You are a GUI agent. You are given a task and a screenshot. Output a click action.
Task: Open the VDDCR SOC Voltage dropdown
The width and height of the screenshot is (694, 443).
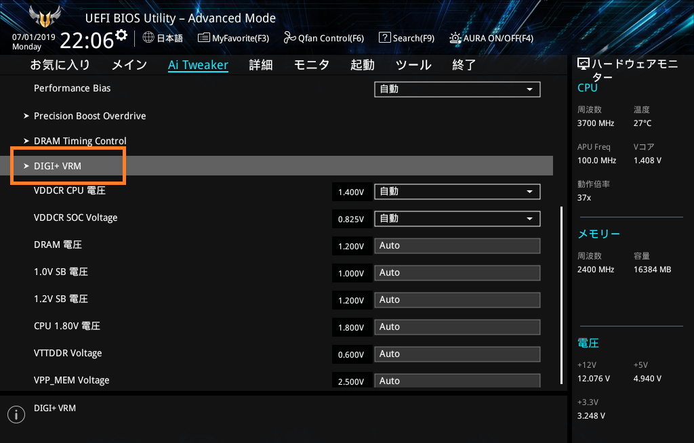tap(457, 219)
